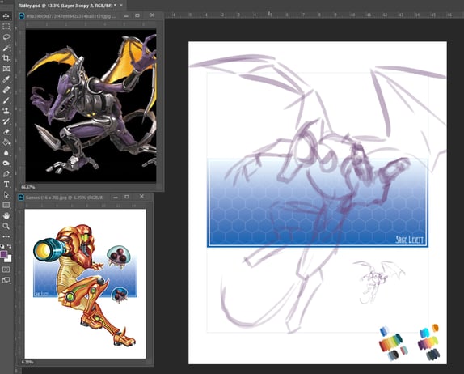Click the 66.67% zoom field
This screenshot has width=464, height=374.
click(x=28, y=187)
